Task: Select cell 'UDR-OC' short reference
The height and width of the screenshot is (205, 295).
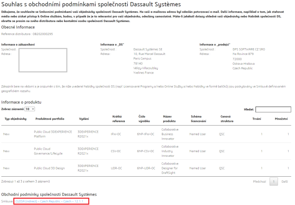Action: 116,168
